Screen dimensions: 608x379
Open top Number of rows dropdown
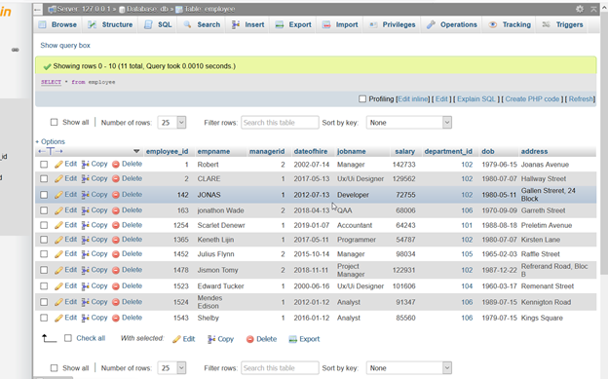(x=171, y=123)
